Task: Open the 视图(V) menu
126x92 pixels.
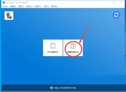Action: [38, 7]
